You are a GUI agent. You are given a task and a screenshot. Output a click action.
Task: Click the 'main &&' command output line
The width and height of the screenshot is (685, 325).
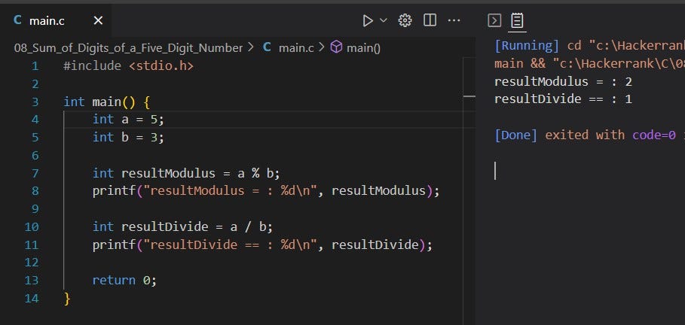point(589,63)
